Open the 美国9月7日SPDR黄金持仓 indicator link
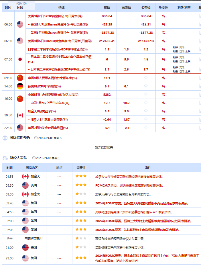Viewport: 201px width, 266px height. point(55,16)
